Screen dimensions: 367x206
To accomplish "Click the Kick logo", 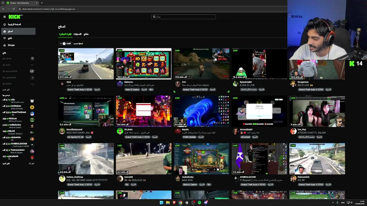I will point(14,17).
